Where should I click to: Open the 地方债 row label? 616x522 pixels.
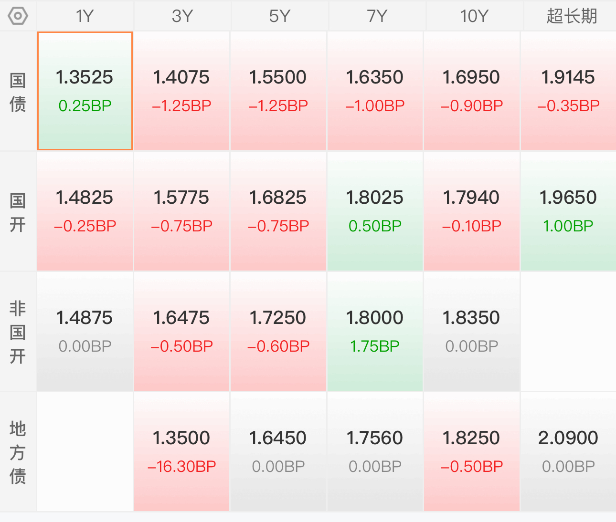click(x=18, y=452)
